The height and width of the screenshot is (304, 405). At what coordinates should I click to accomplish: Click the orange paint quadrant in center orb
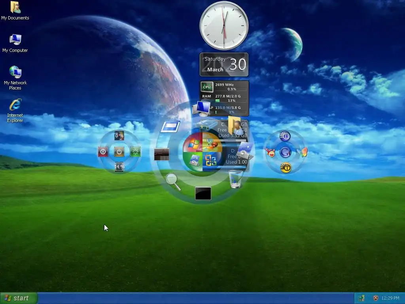[212, 142]
